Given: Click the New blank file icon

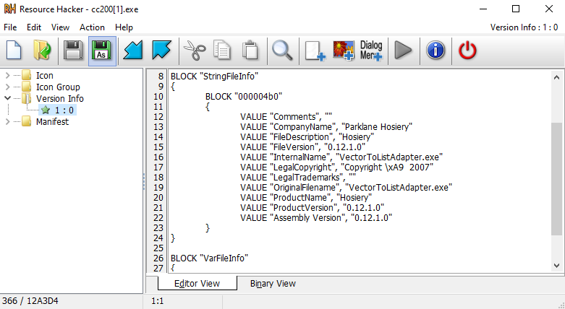Looking at the screenshot, I should pos(14,51).
